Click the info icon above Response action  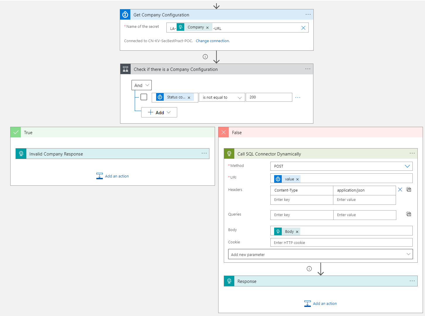coord(309,269)
